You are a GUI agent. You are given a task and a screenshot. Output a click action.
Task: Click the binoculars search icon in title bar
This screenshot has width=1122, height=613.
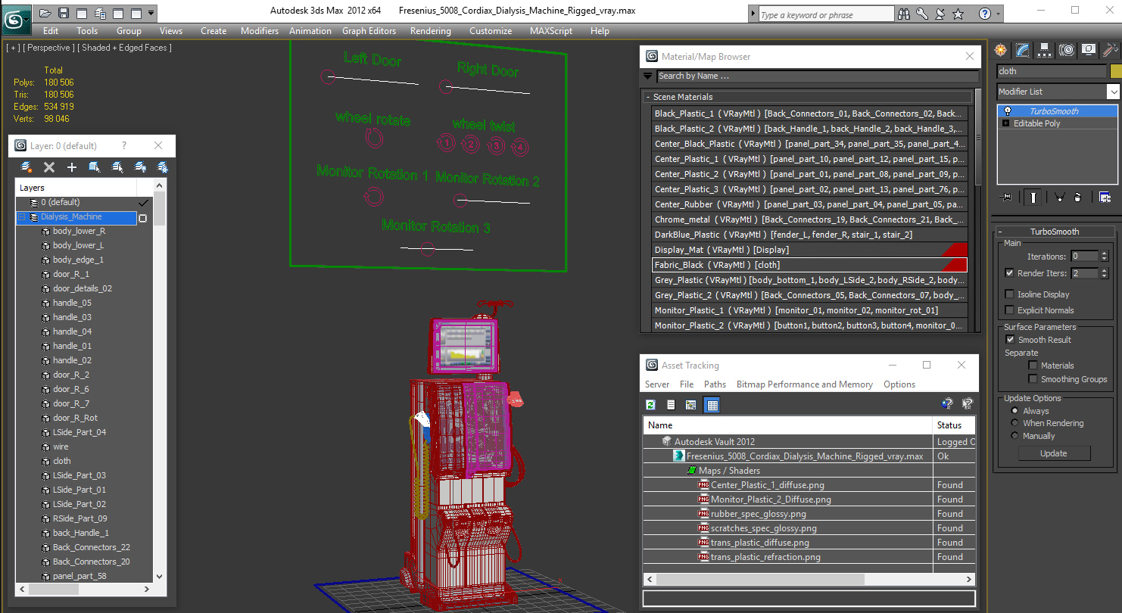(904, 14)
